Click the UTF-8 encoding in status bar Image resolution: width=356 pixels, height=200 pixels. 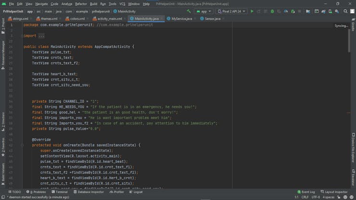pyautogui.click(x=316, y=197)
